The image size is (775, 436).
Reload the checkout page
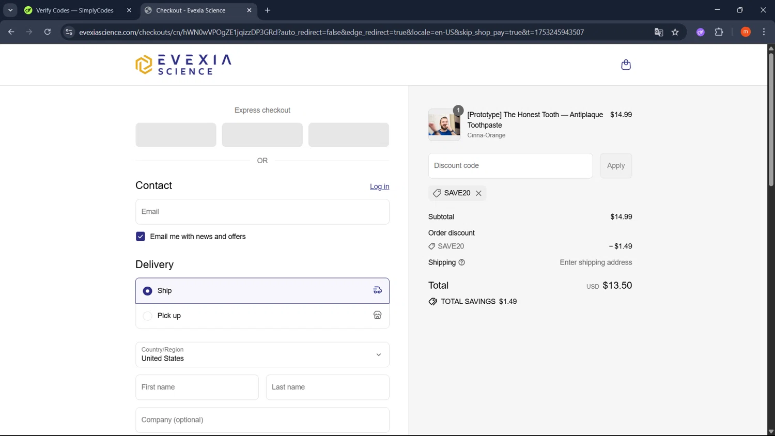tap(48, 32)
